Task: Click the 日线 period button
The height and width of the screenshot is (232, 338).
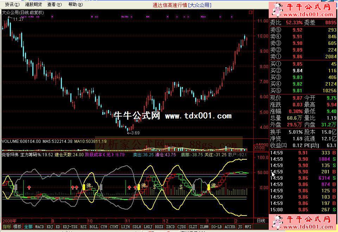Action: (261, 221)
